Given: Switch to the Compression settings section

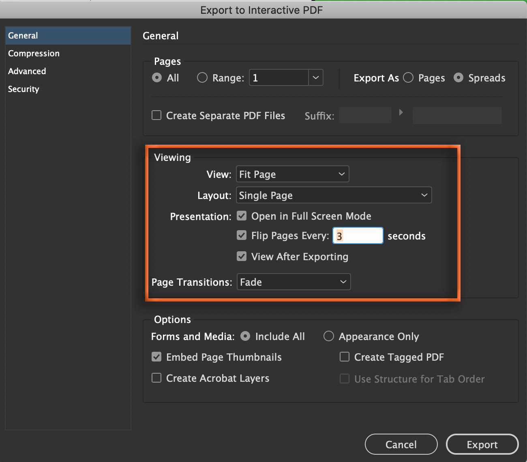Looking at the screenshot, I should (x=34, y=53).
